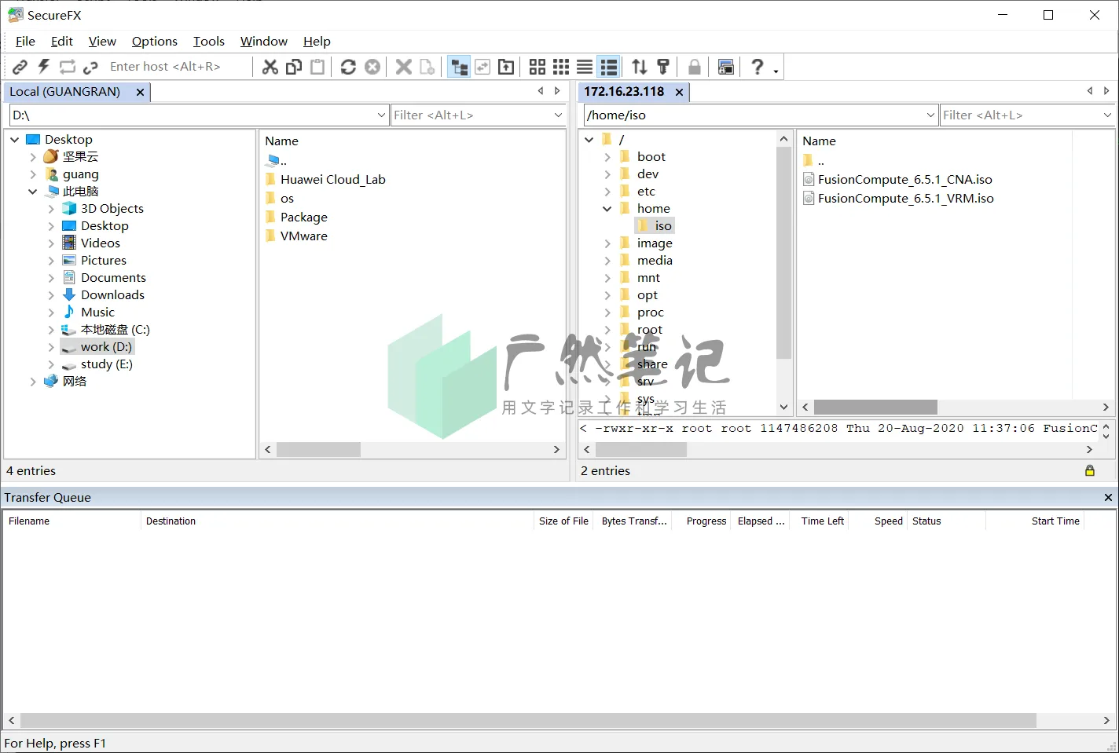This screenshot has width=1119, height=753.
Task: Click the Reconnect arrows icon
Action: coord(68,67)
